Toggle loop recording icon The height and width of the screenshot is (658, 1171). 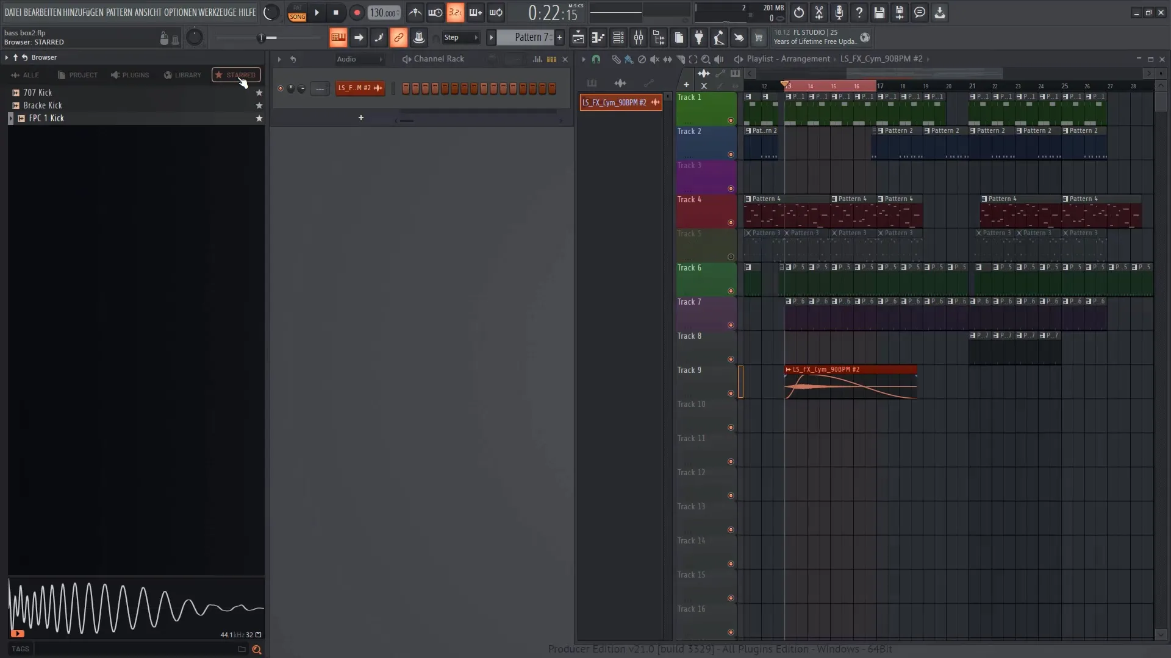point(496,12)
